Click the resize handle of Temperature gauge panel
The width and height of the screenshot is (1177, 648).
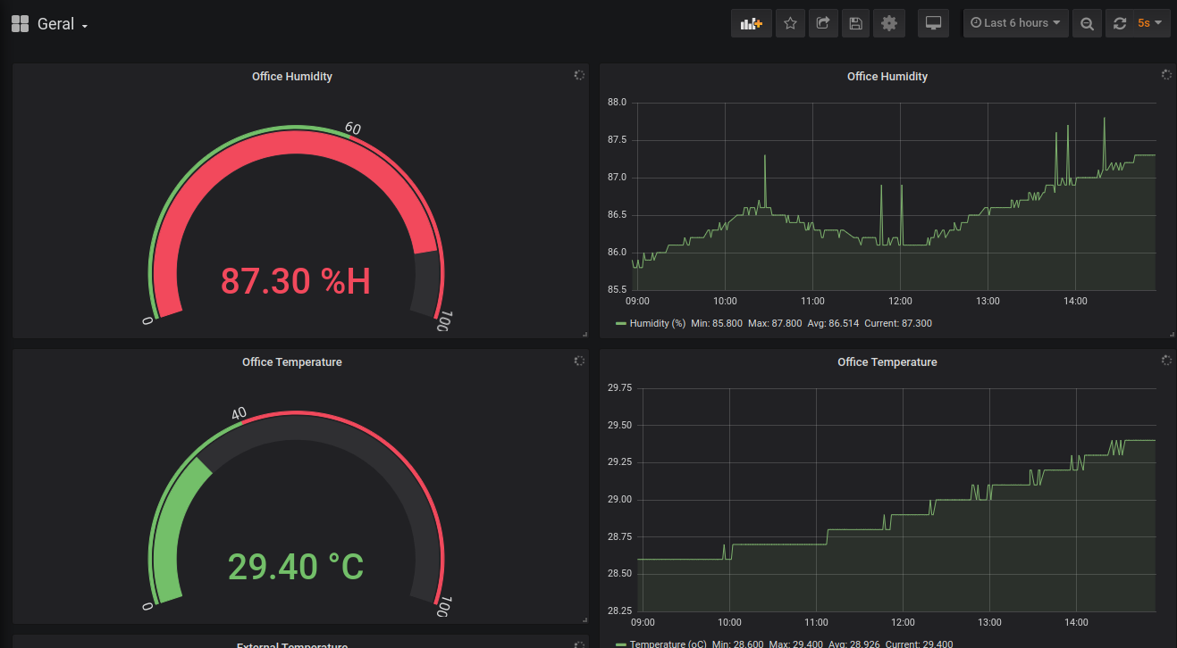point(584,619)
